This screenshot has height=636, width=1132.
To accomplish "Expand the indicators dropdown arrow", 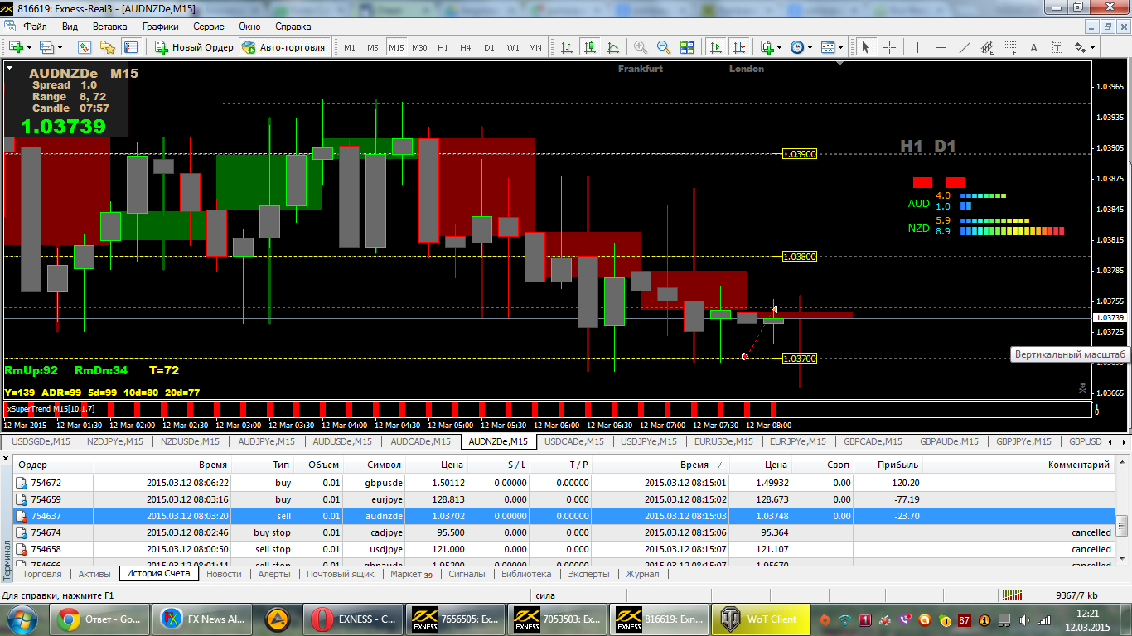I will tap(779, 47).
